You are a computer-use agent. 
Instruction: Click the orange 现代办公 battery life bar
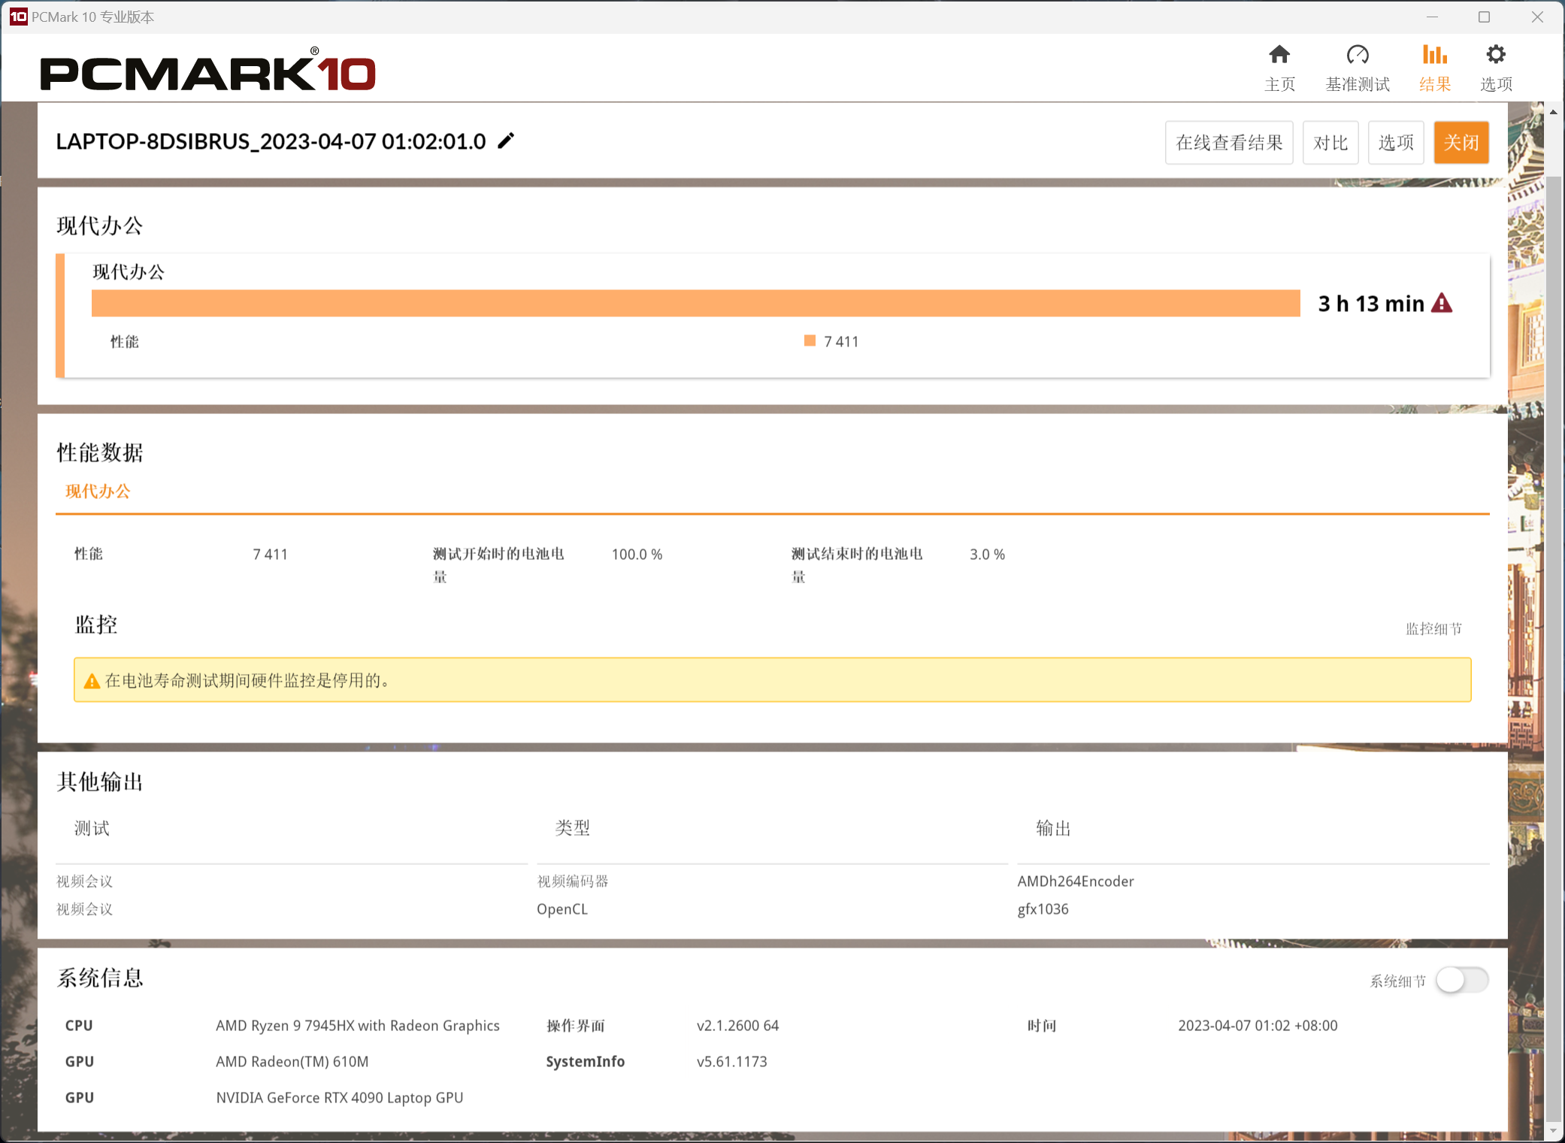pyautogui.click(x=696, y=303)
